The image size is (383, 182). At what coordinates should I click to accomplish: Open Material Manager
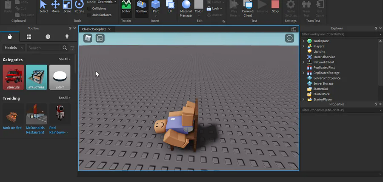pyautogui.click(x=186, y=9)
